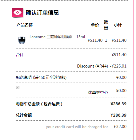
Task: Click the 总计金额 grand total label
Action: coord(24,115)
